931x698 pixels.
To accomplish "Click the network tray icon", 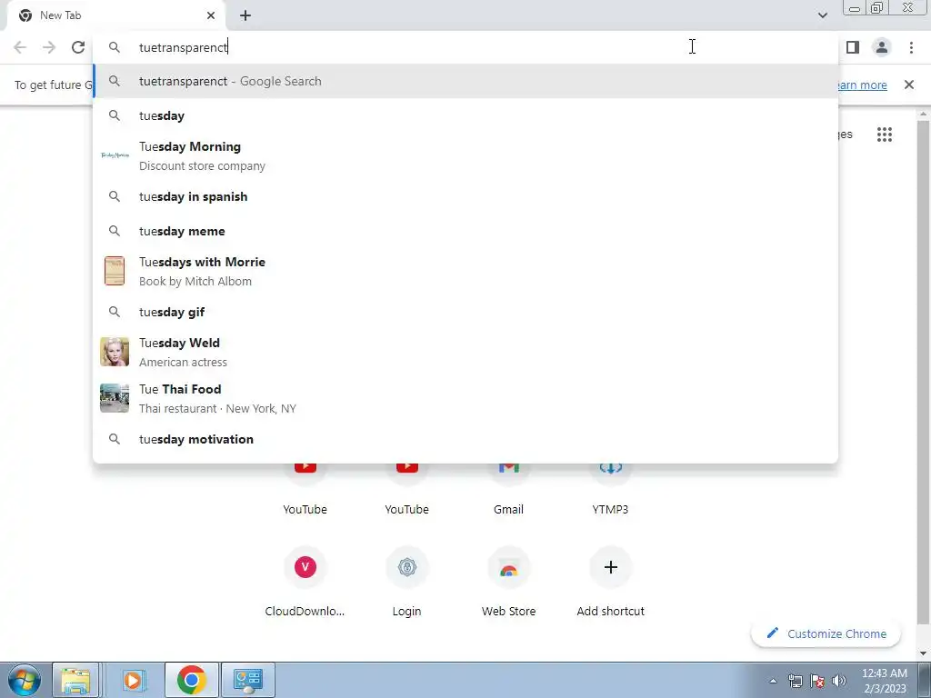I will click(x=795, y=681).
